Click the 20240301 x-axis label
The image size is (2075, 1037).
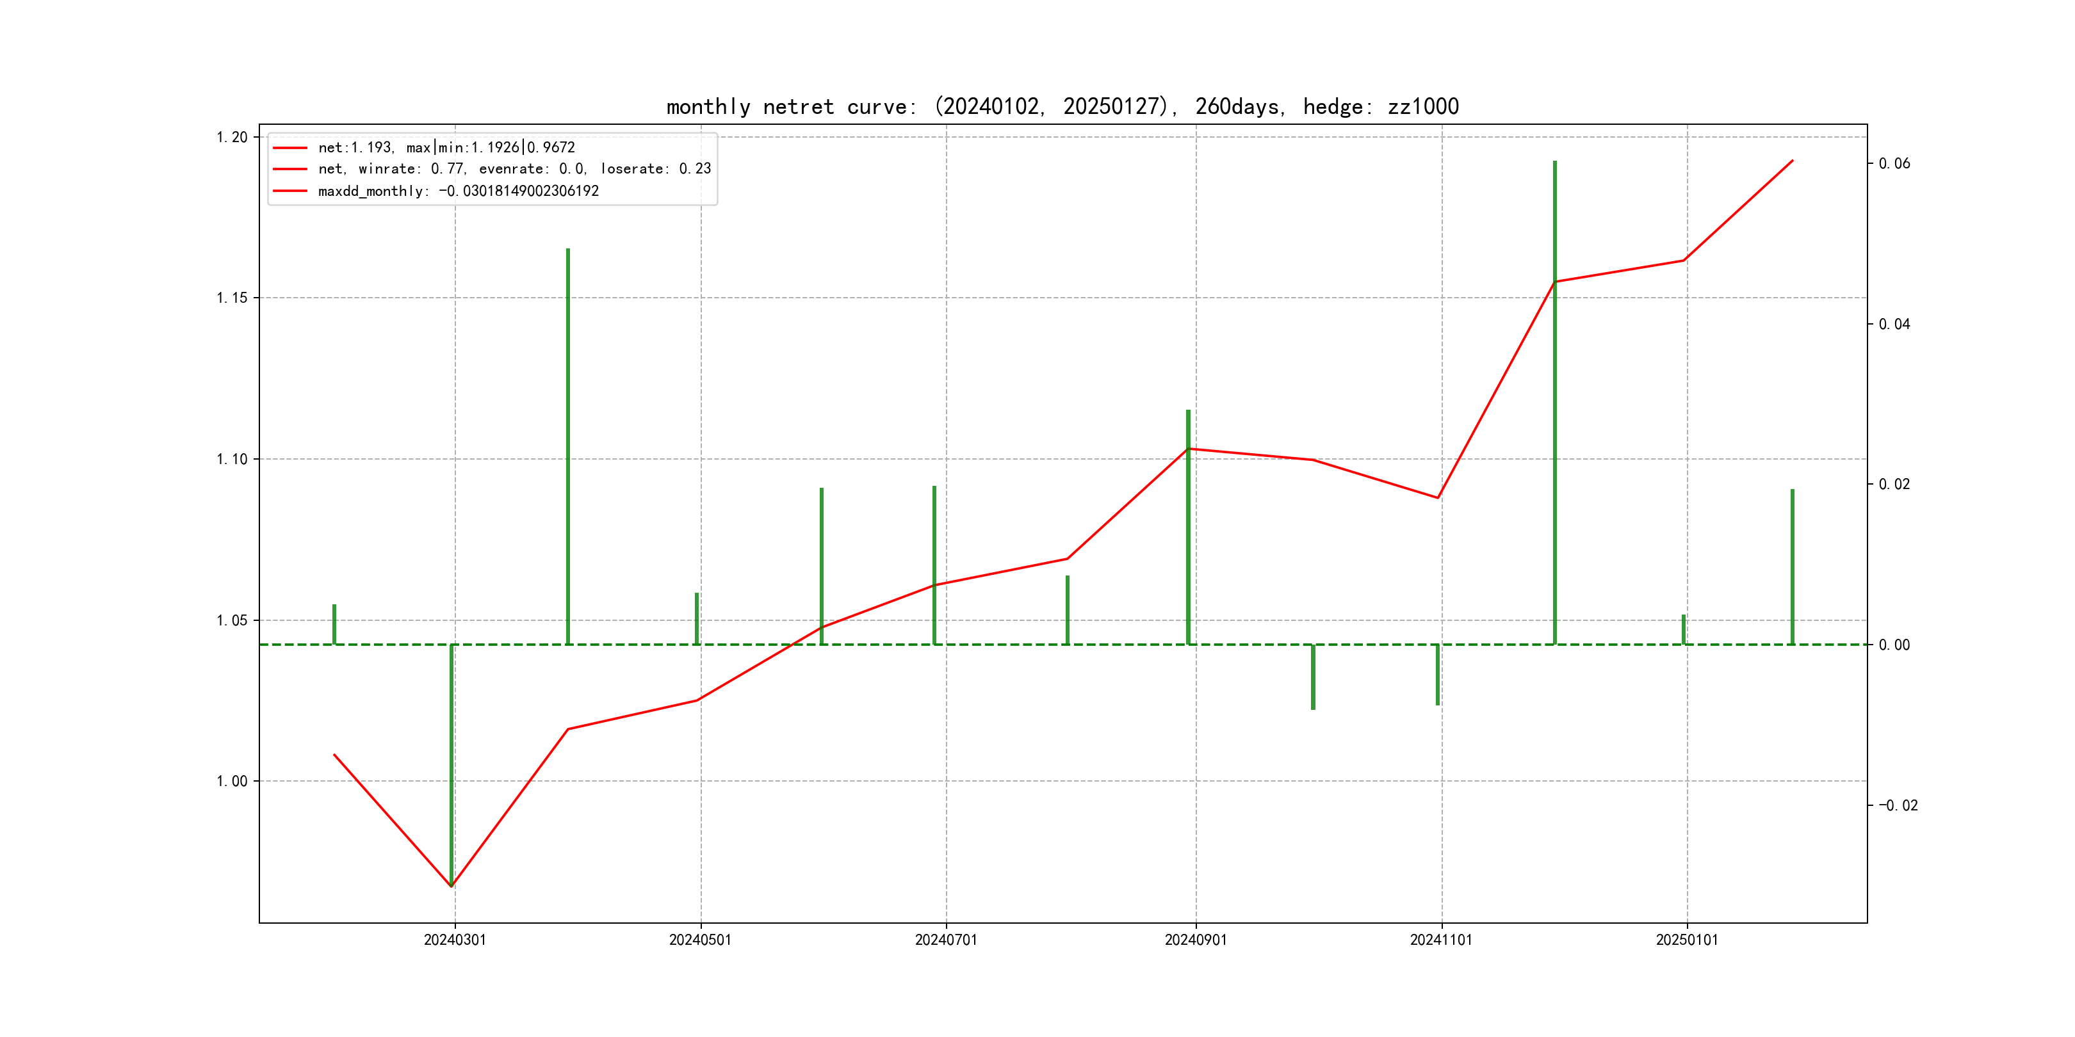[454, 940]
